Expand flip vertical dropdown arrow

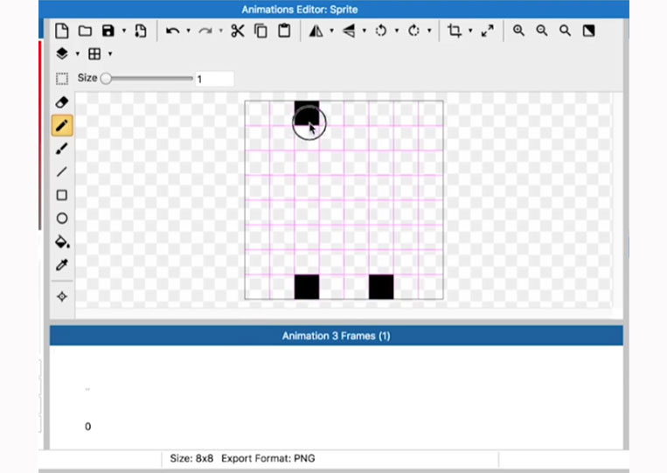[x=365, y=31]
